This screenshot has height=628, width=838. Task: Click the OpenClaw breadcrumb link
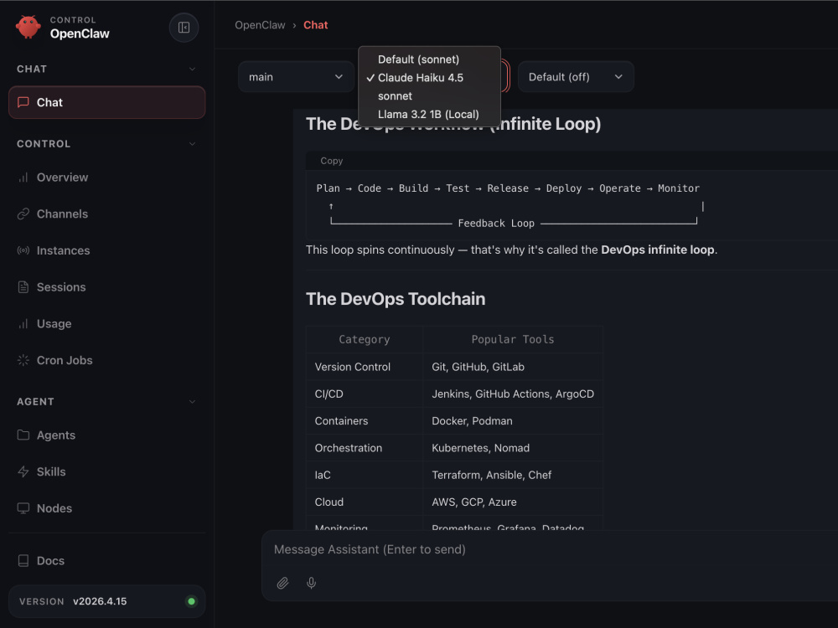260,25
